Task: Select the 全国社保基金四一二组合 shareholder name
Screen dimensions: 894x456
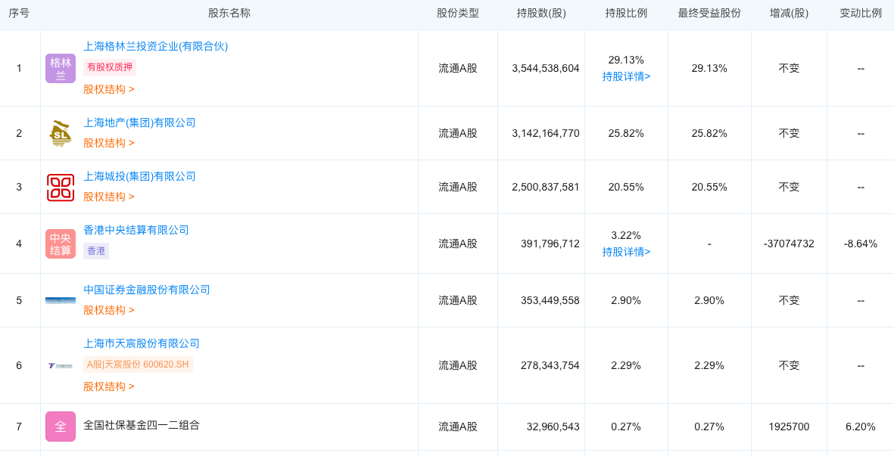Action: [142, 425]
